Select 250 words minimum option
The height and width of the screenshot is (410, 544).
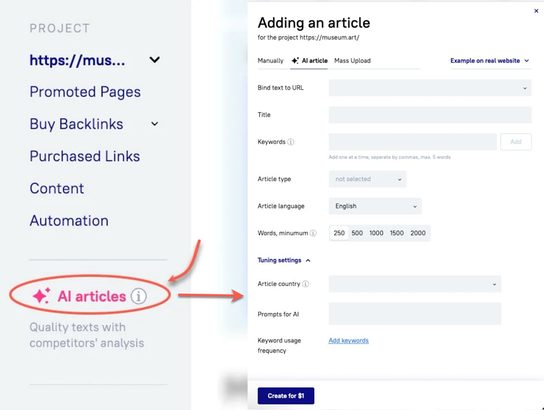(x=339, y=233)
